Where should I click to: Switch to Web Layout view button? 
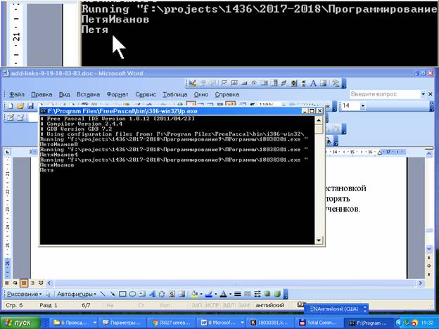(15, 283)
